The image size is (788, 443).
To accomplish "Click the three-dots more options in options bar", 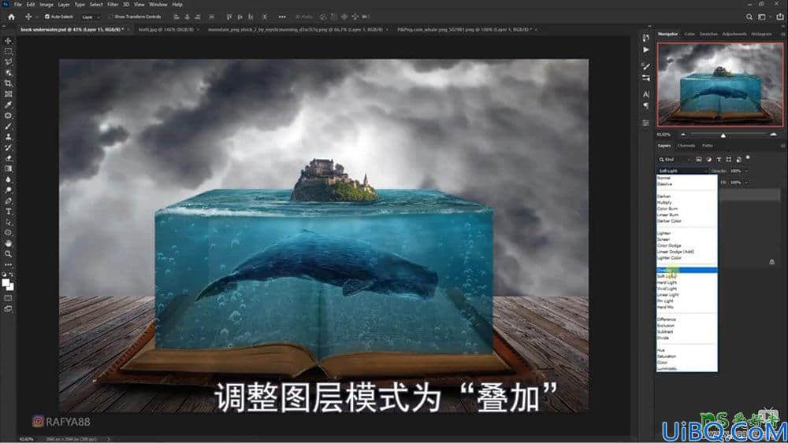I will tap(282, 17).
